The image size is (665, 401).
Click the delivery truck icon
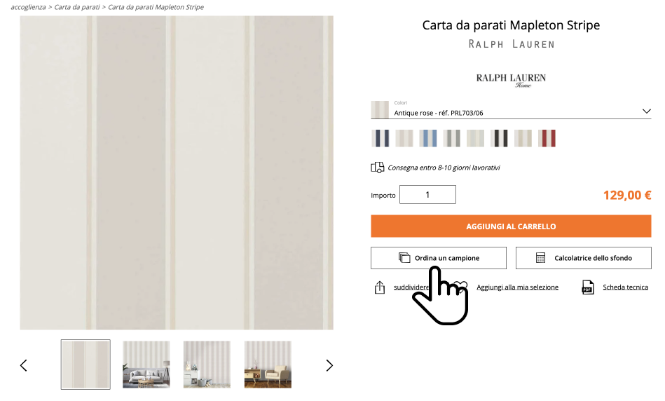pos(378,168)
